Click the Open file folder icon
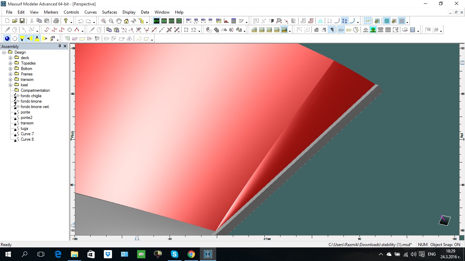465x261 pixels. tap(15, 21)
